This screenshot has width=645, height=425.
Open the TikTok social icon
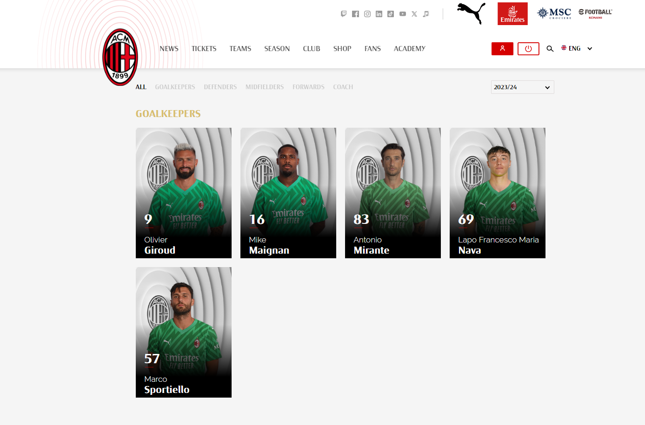pos(391,14)
